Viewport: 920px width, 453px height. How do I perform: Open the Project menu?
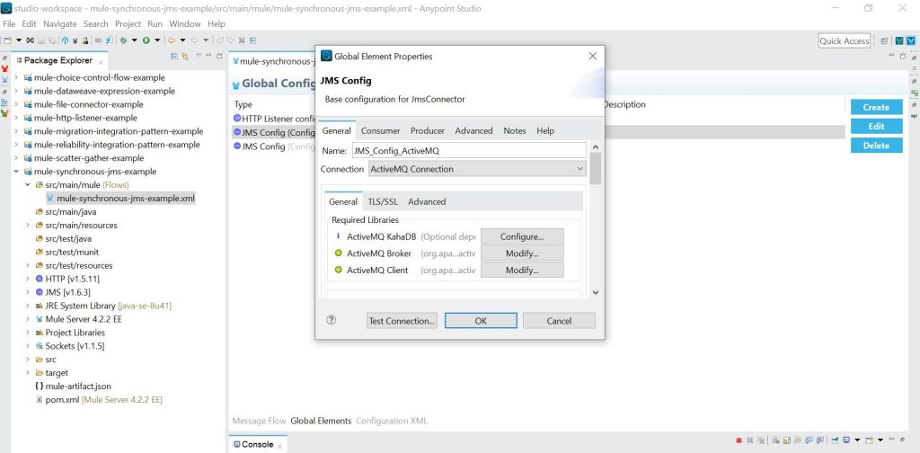pos(128,24)
